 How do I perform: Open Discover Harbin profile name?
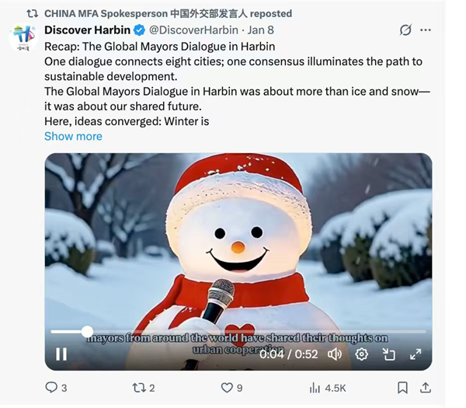pos(87,30)
